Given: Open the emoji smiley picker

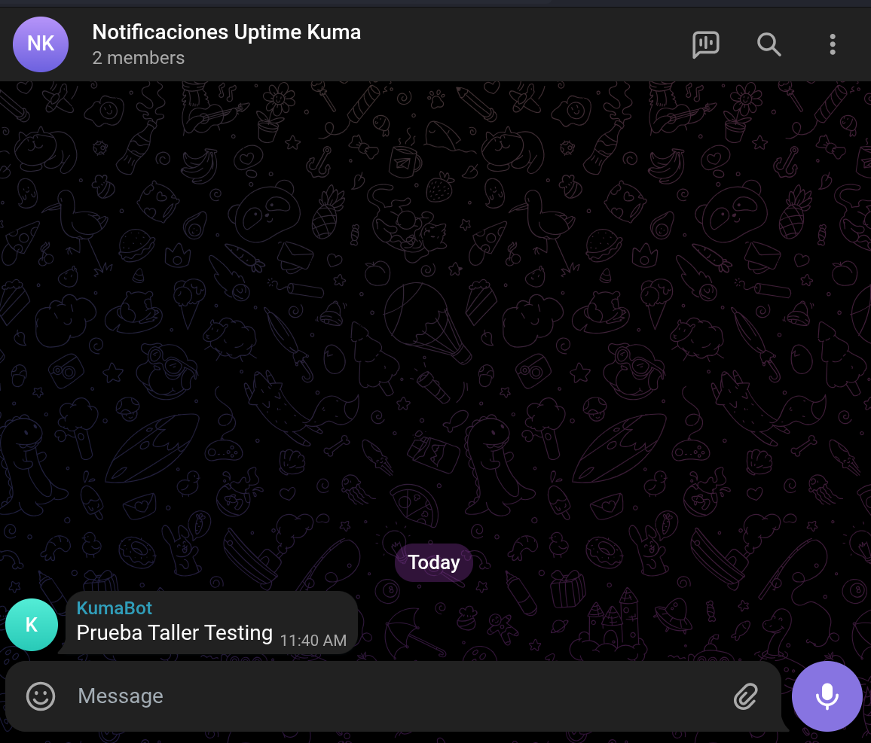Looking at the screenshot, I should [x=41, y=696].
